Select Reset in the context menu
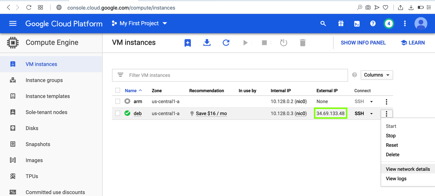This screenshot has height=196, width=435. [392, 145]
